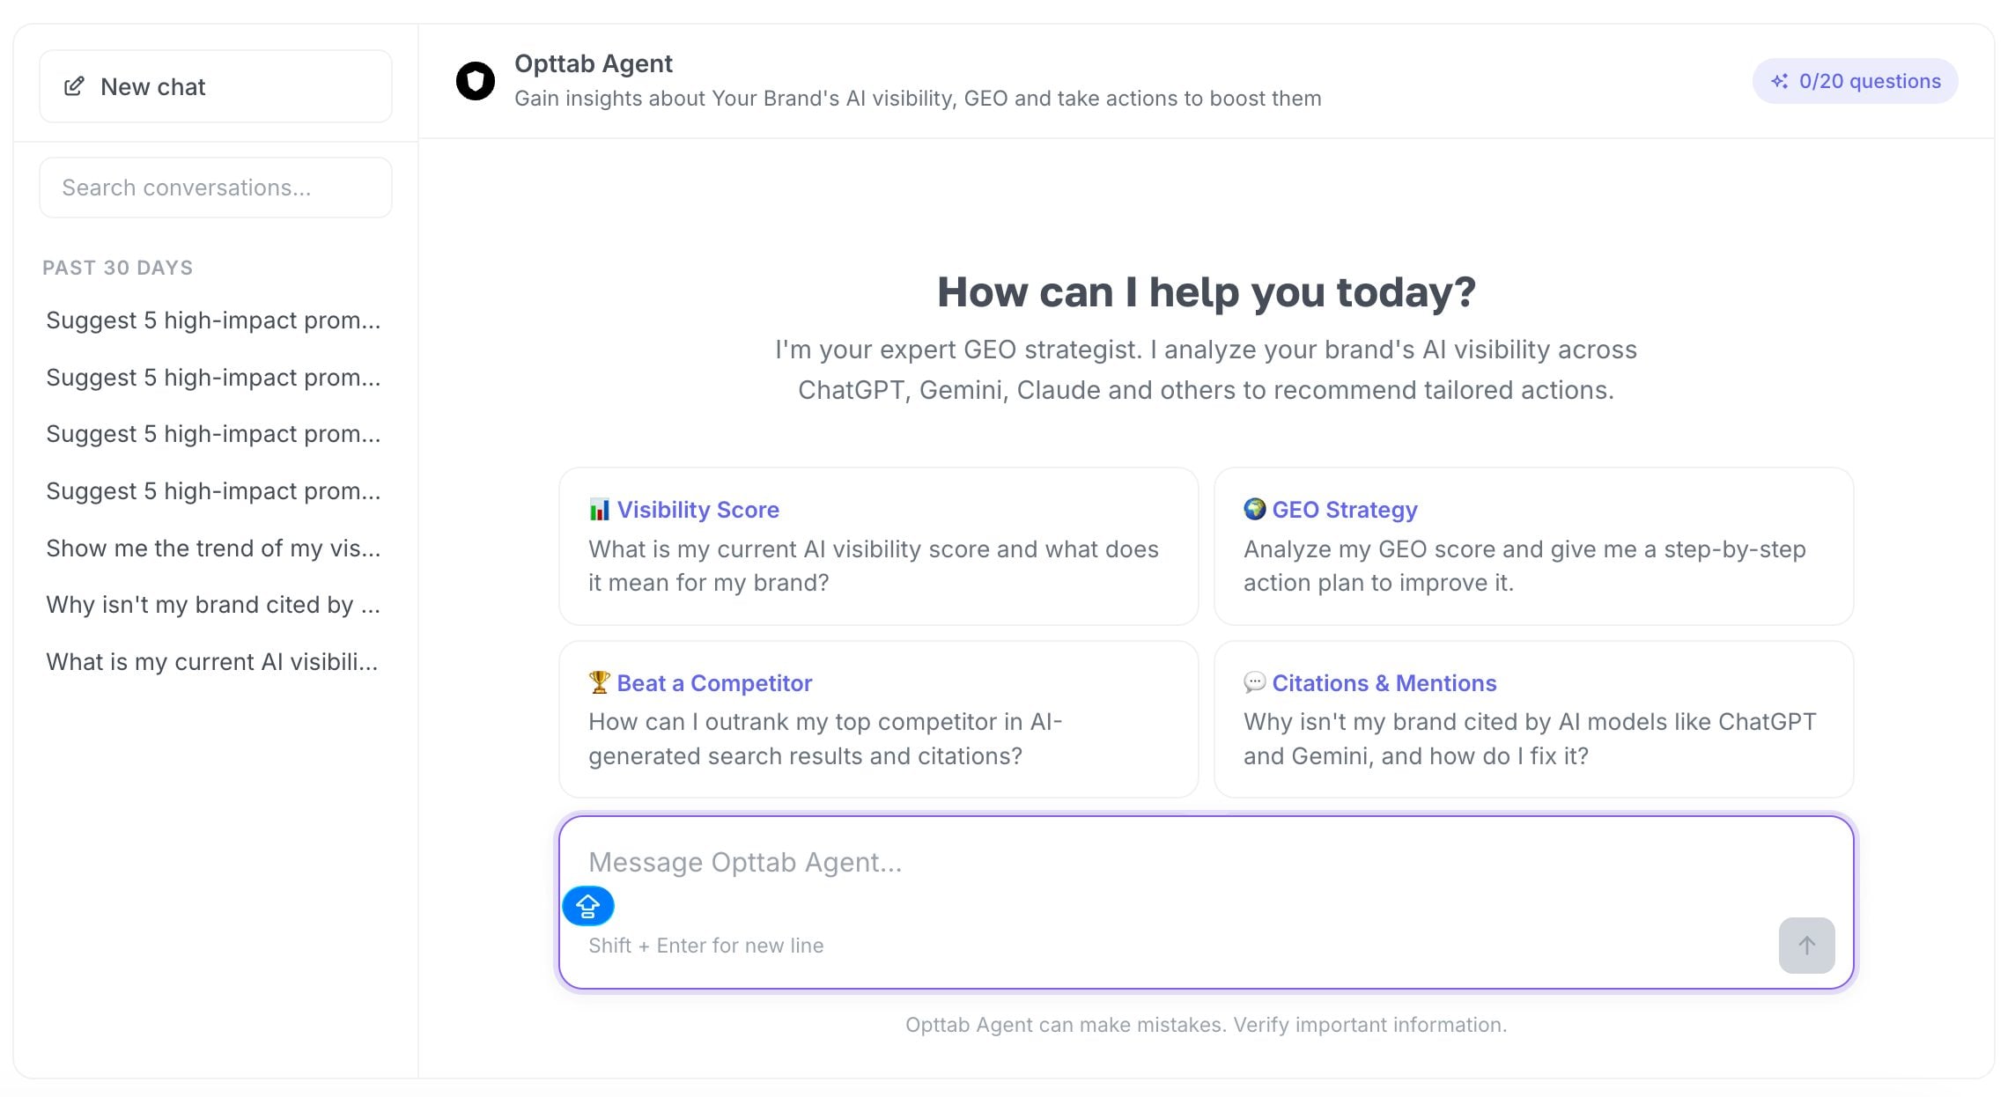Viewport: 2015px width, 1097px height.
Task: Click the speech bubble Citations icon
Action: tap(1254, 682)
